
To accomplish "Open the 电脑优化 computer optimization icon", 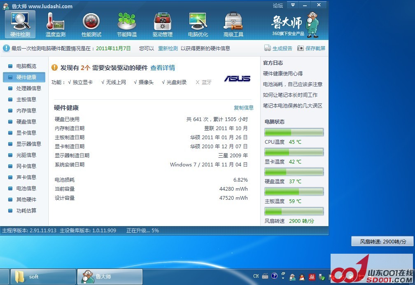I will point(198,21).
